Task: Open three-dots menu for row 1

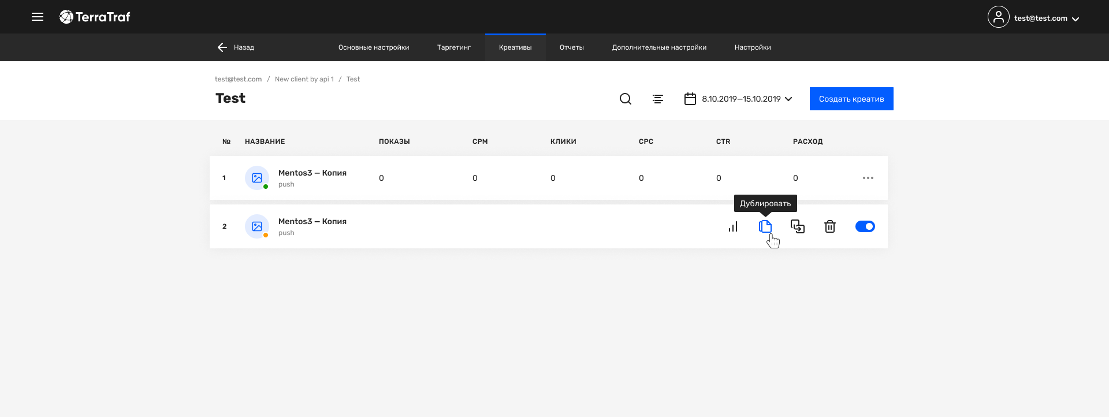Action: pos(868,178)
